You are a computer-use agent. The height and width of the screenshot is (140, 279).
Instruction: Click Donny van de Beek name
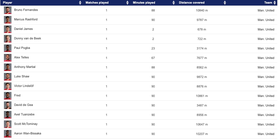coord(27,39)
